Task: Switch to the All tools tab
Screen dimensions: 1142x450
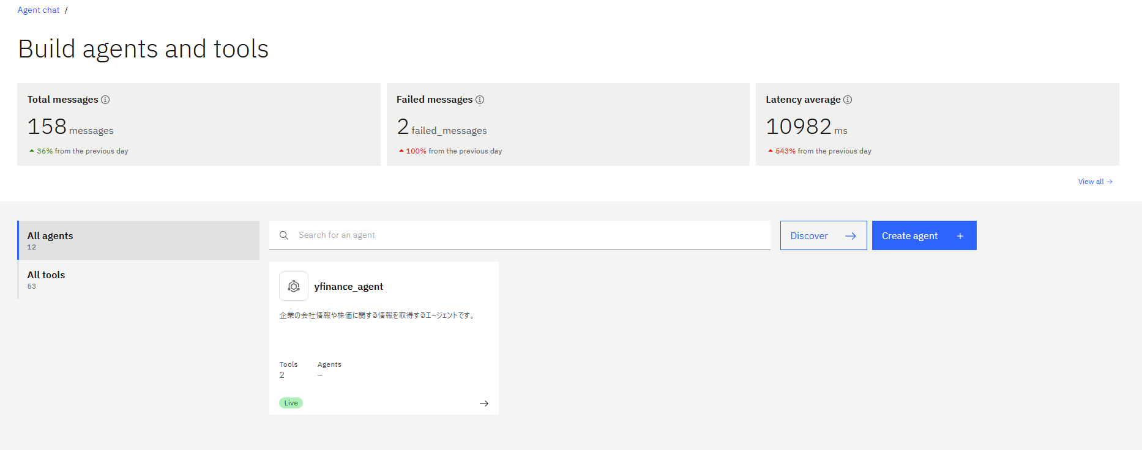Action: (x=138, y=279)
